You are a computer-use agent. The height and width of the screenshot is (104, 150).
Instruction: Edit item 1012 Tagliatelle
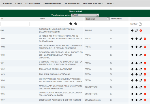coord(141,69)
